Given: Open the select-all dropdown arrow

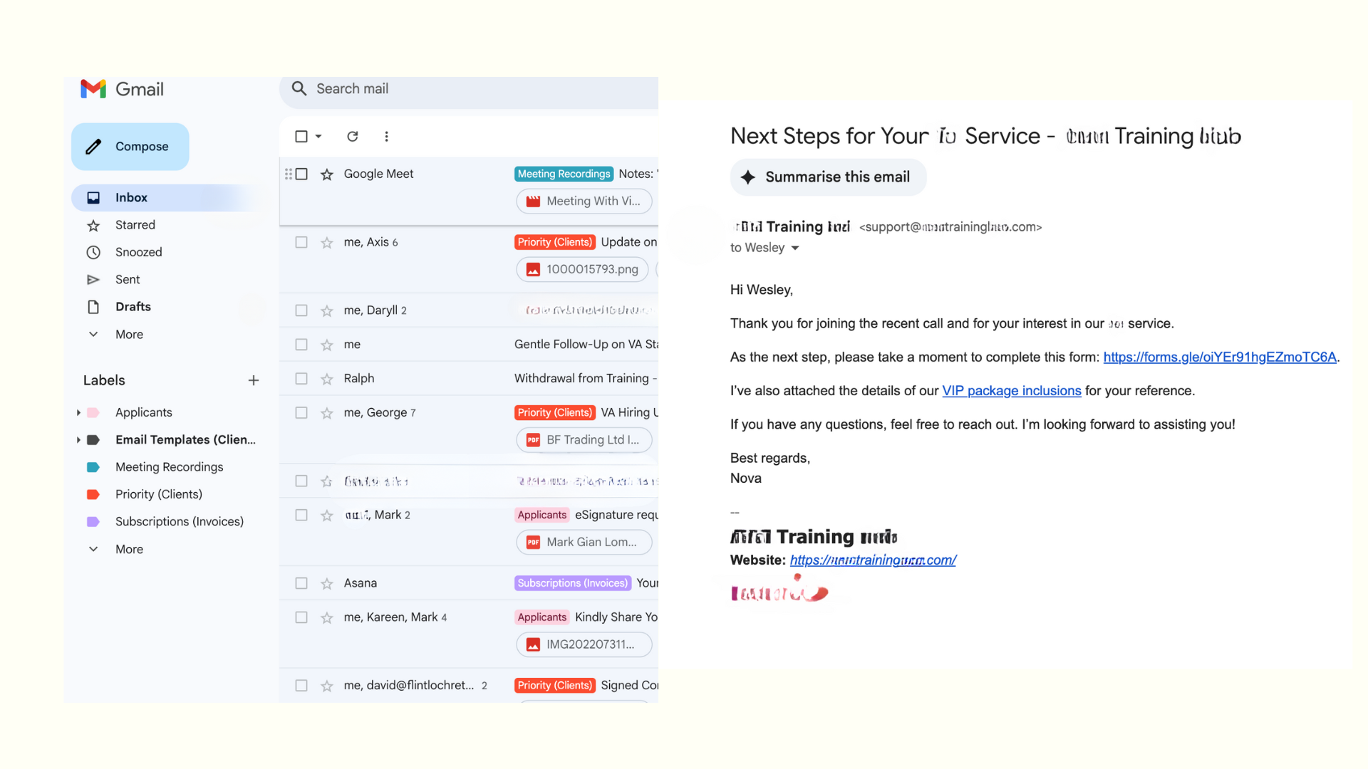Looking at the screenshot, I should click(x=318, y=136).
